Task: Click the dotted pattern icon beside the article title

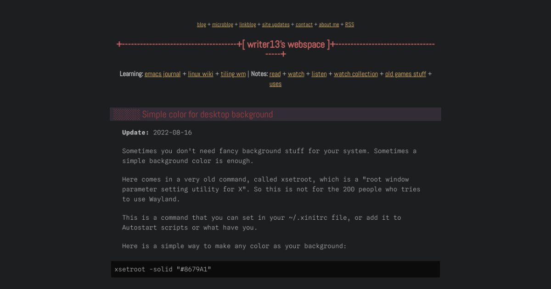Action: tap(127, 114)
